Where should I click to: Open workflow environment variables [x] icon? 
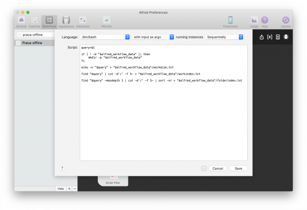[270, 37]
